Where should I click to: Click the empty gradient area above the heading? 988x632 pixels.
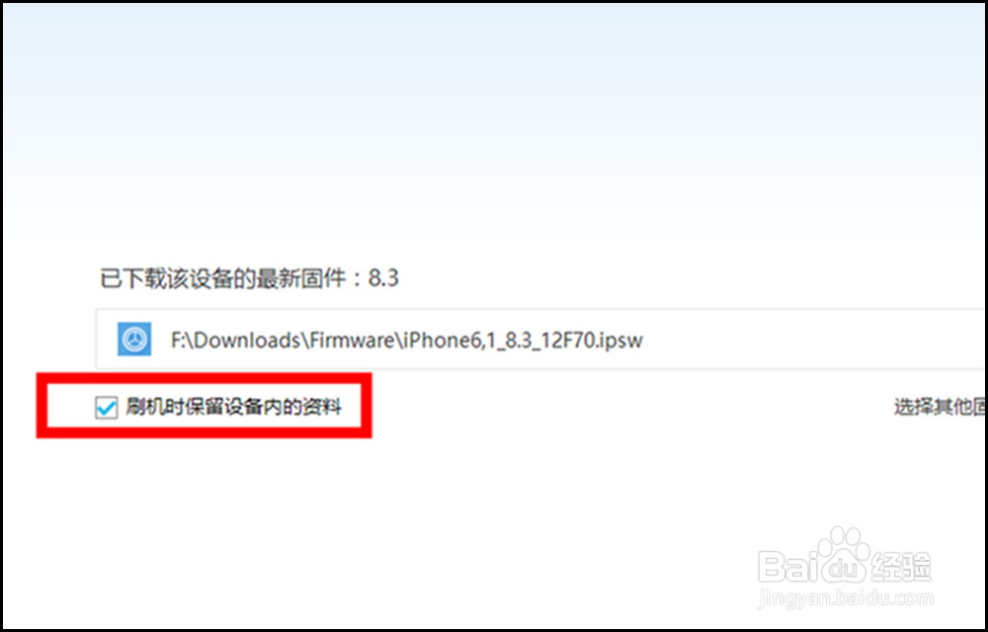coord(494,125)
